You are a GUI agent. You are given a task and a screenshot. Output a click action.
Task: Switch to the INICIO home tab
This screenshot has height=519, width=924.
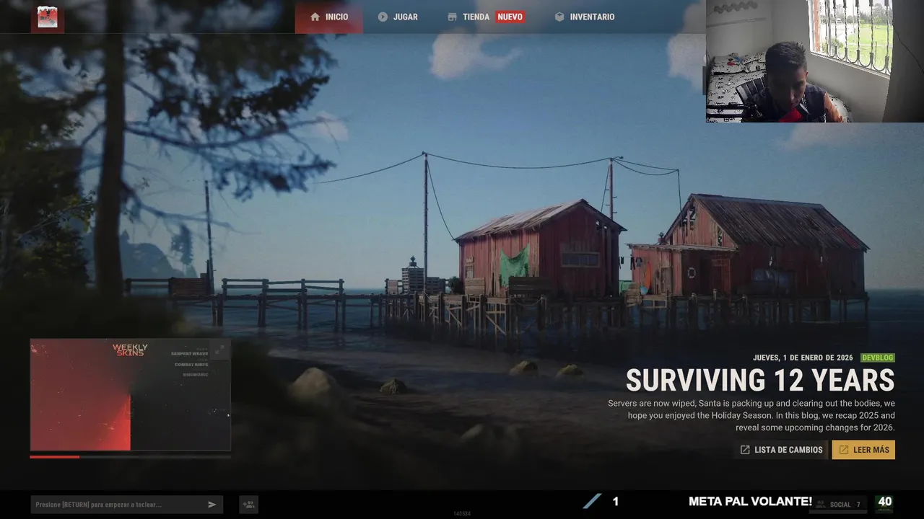point(329,17)
